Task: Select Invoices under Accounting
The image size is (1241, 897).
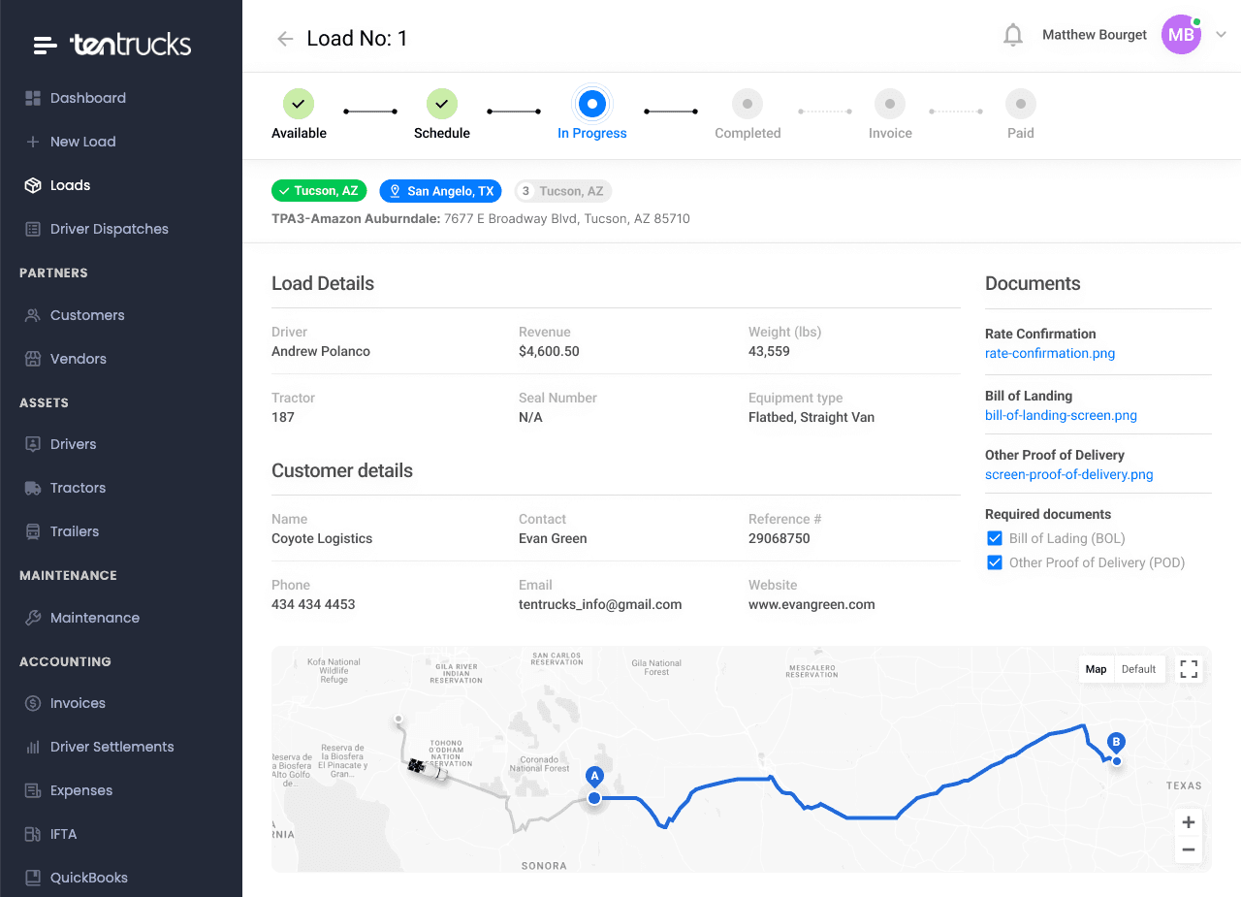Action: [34, 703]
